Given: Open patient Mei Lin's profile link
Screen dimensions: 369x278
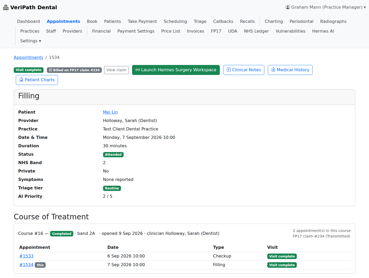Looking at the screenshot, I should (110, 112).
